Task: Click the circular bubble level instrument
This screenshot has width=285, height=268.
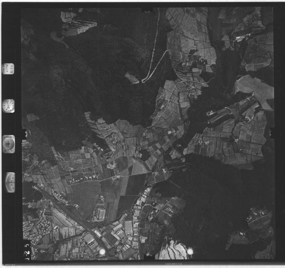Action: [8, 144]
